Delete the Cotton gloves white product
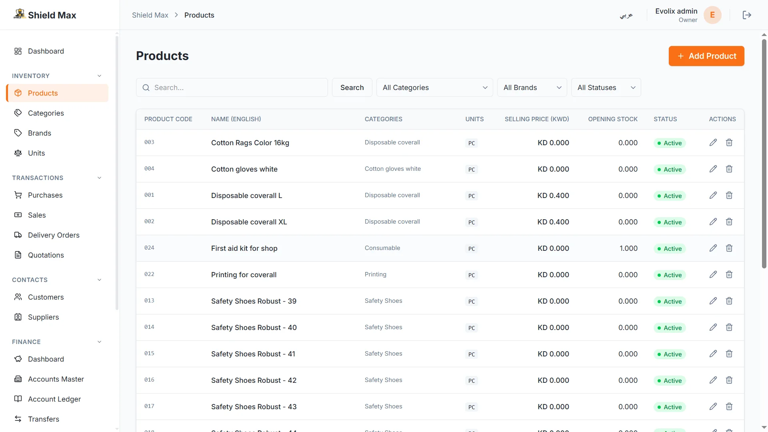This screenshot has height=432, width=768. [729, 169]
